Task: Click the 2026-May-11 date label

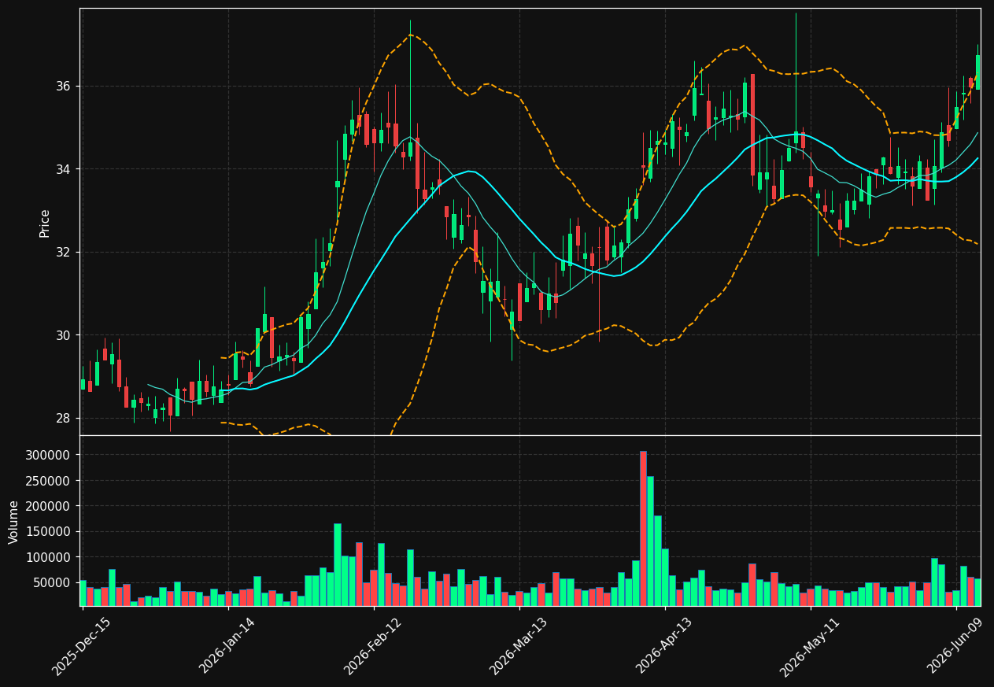Action: coord(809,646)
